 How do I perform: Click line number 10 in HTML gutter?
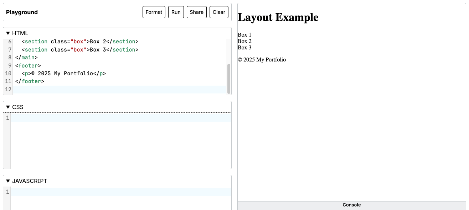coord(8,74)
